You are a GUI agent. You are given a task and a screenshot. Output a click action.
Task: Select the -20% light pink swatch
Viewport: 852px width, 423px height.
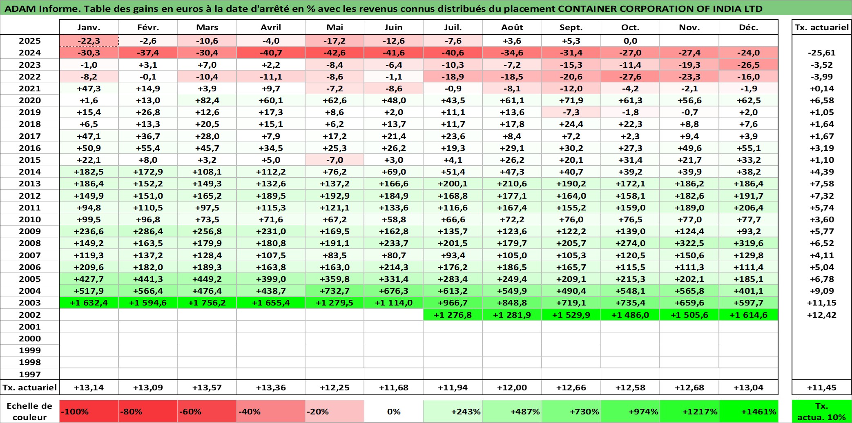click(x=335, y=411)
